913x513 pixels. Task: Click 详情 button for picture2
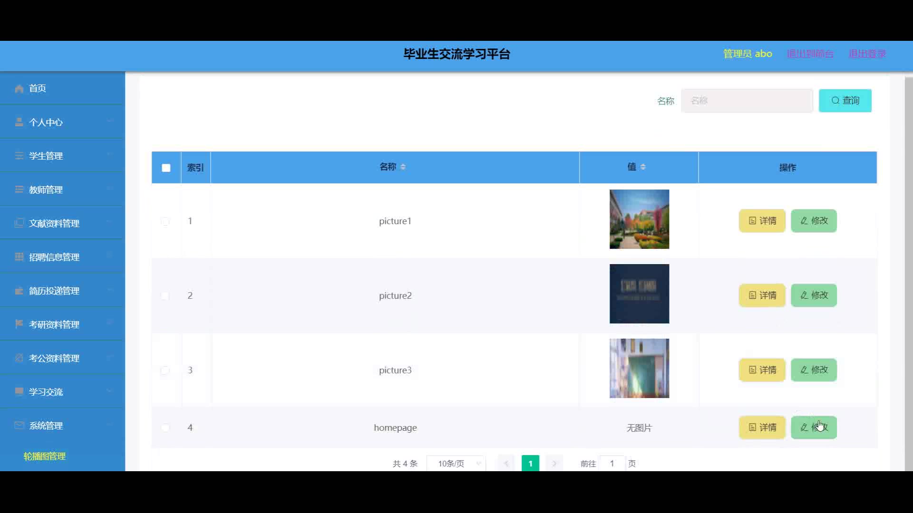point(762,295)
